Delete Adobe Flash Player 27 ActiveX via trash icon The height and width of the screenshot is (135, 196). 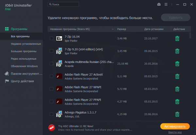point(177,76)
